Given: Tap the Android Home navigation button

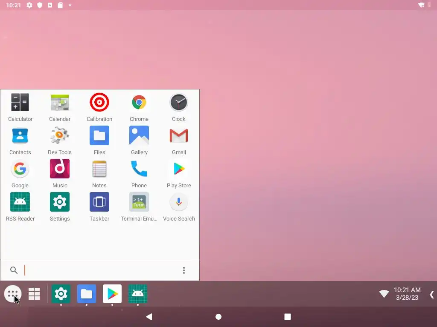Looking at the screenshot, I should click(218, 317).
